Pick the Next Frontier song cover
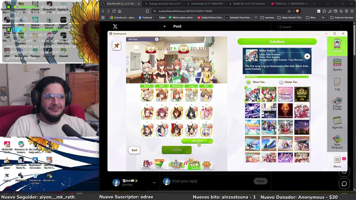 [x=285, y=111]
